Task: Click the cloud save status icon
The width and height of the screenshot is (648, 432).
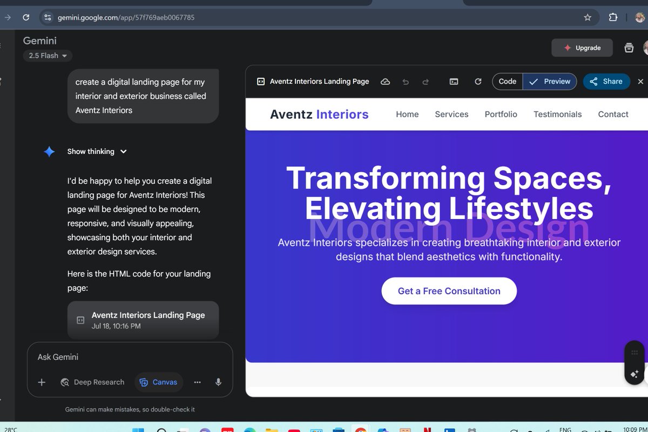Action: (x=386, y=82)
